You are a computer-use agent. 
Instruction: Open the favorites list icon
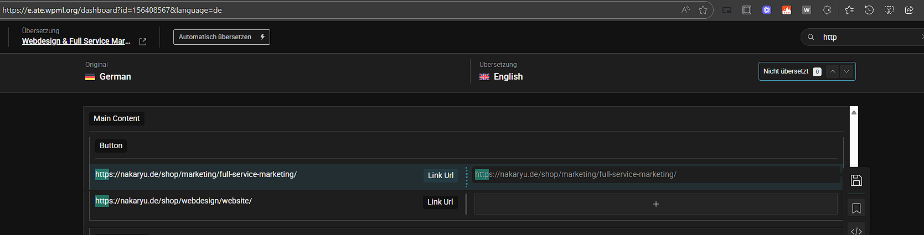point(849,10)
